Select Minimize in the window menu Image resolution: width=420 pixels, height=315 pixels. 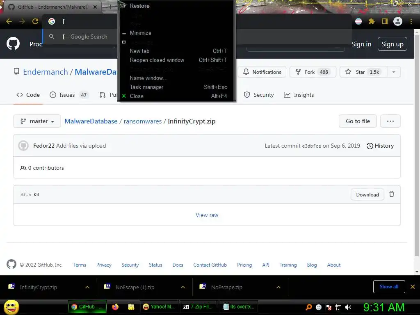[177, 33]
